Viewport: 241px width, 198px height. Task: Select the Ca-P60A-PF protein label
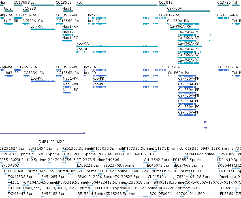(188, 113)
